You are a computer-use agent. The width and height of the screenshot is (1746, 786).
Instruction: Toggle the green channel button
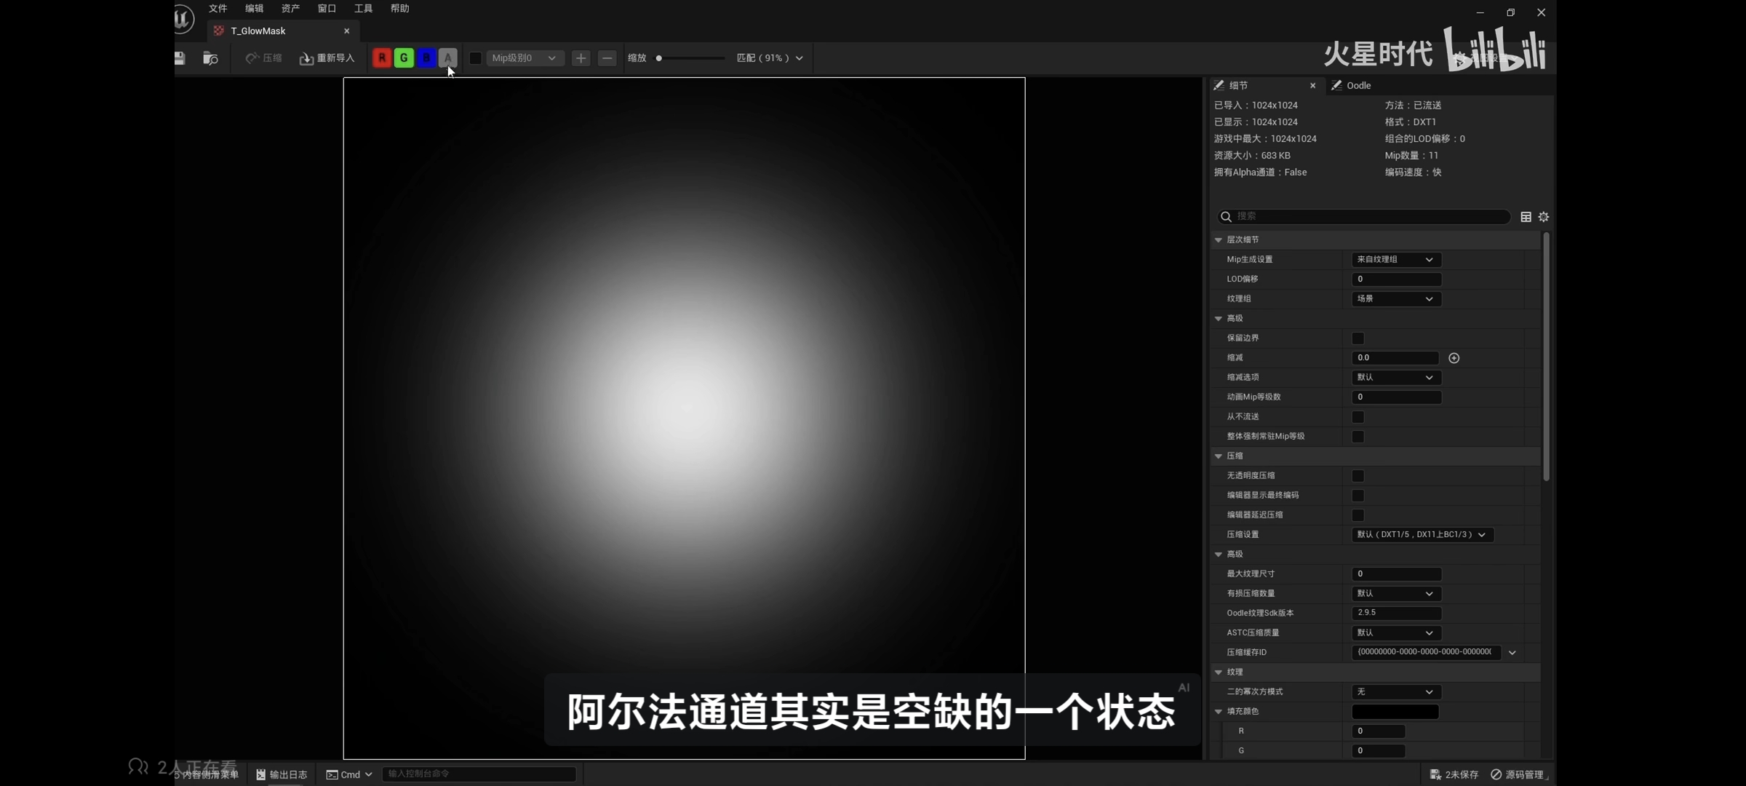tap(404, 58)
